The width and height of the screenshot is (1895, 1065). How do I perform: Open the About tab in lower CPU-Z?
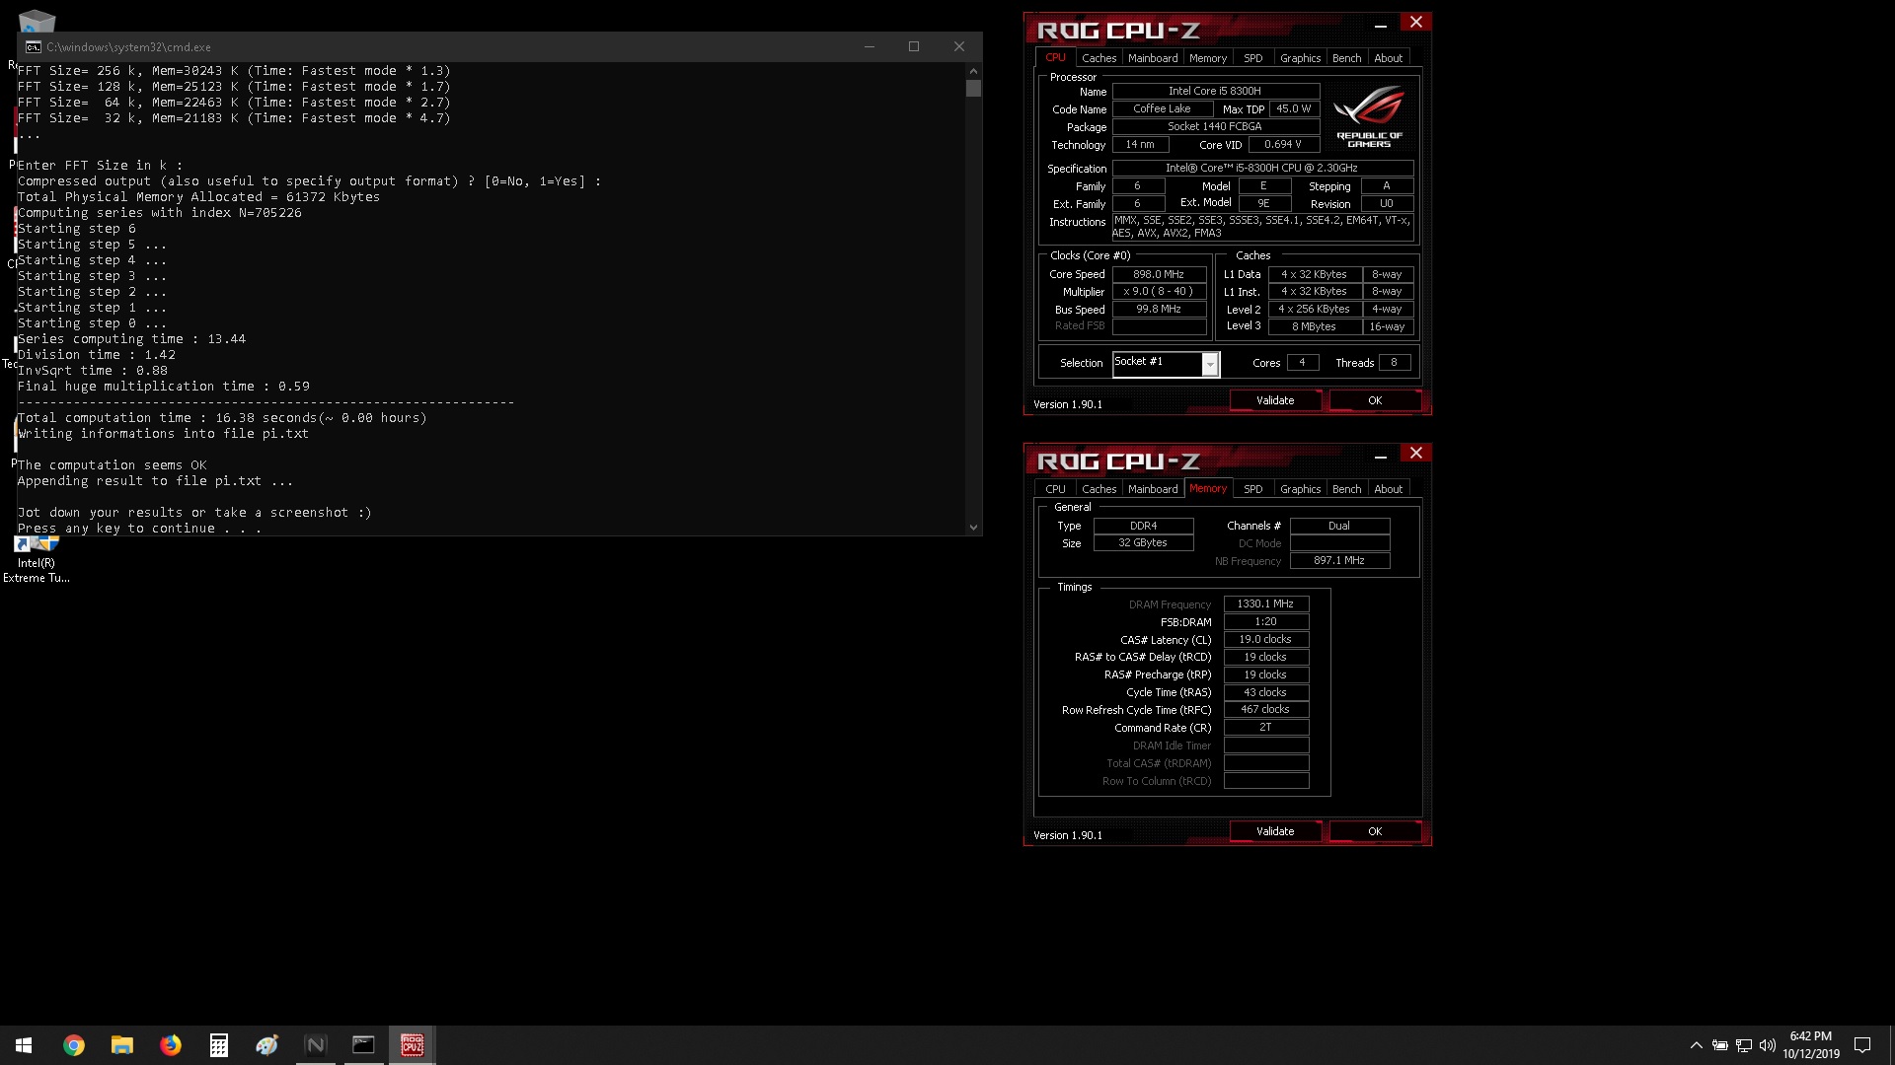click(1388, 489)
